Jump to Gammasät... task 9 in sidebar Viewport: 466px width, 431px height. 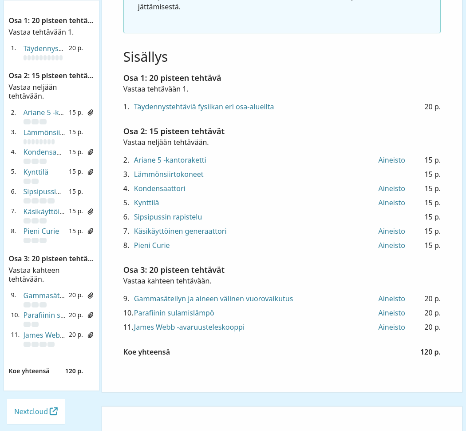coord(43,295)
